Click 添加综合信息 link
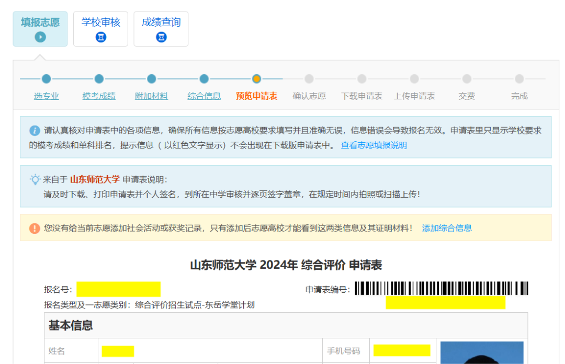Image resolution: width=565 pixels, height=364 pixels. tap(447, 228)
